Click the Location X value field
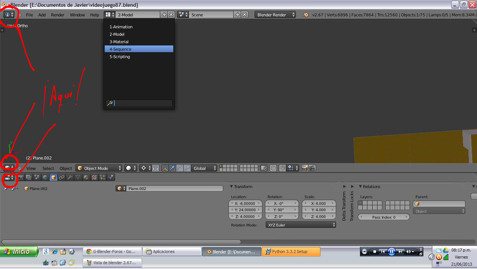Viewport: 477px width, 269px height. [245, 203]
